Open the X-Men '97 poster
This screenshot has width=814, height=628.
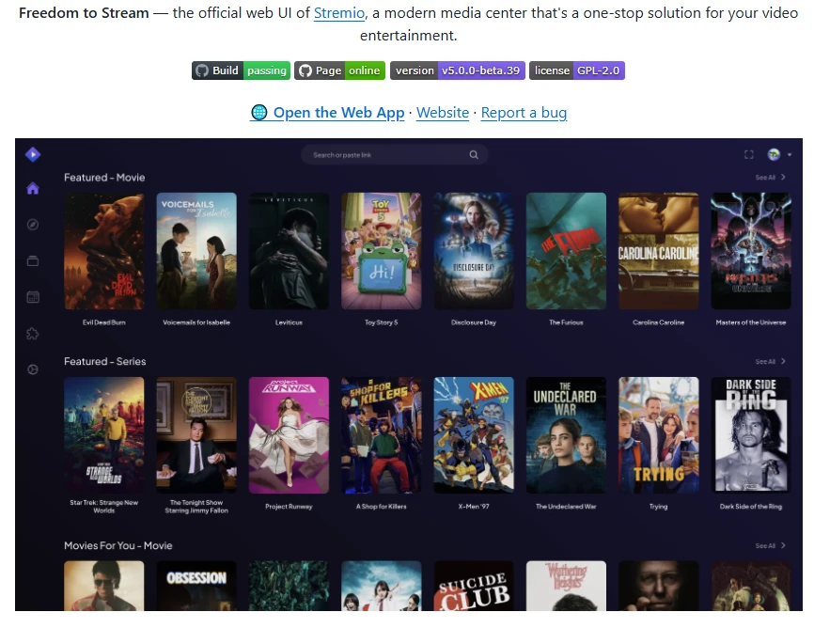click(474, 435)
